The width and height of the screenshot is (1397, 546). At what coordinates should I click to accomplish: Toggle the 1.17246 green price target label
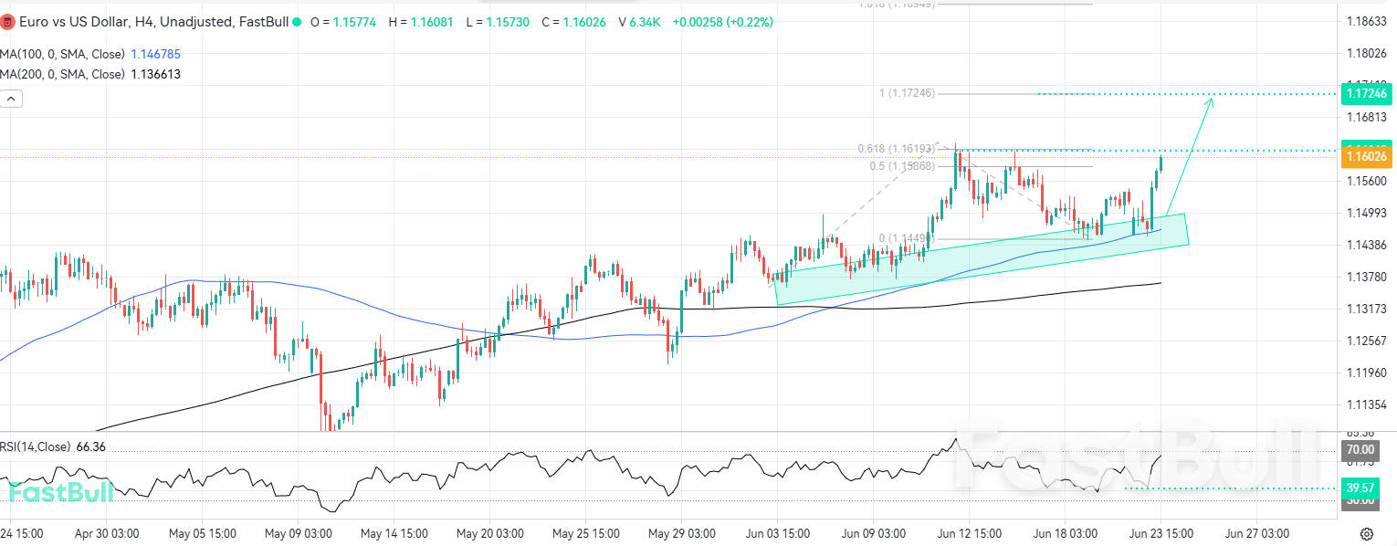1366,94
